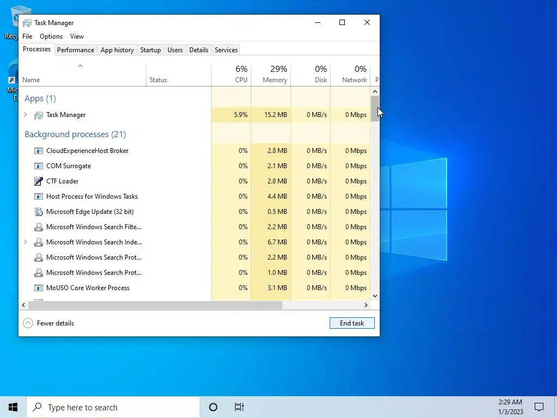Click the MoUSO Core Worker Process icon
Viewport: 557px width, 418px height.
[x=39, y=288]
